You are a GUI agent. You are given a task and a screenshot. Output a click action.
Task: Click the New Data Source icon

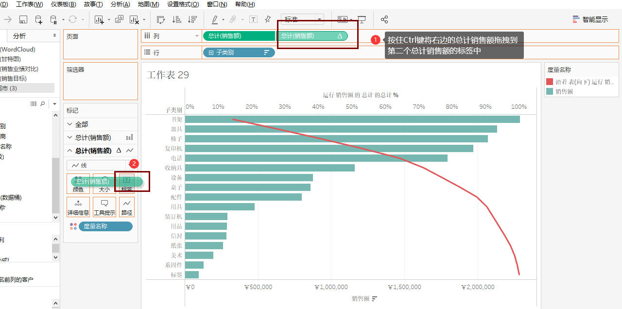[x=38, y=19]
